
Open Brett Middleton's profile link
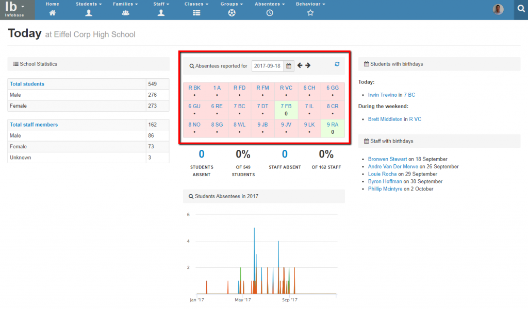click(385, 119)
